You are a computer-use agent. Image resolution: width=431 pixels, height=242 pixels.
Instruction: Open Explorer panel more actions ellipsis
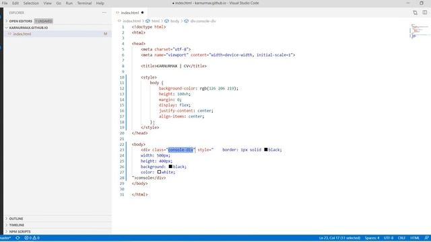pos(104,13)
